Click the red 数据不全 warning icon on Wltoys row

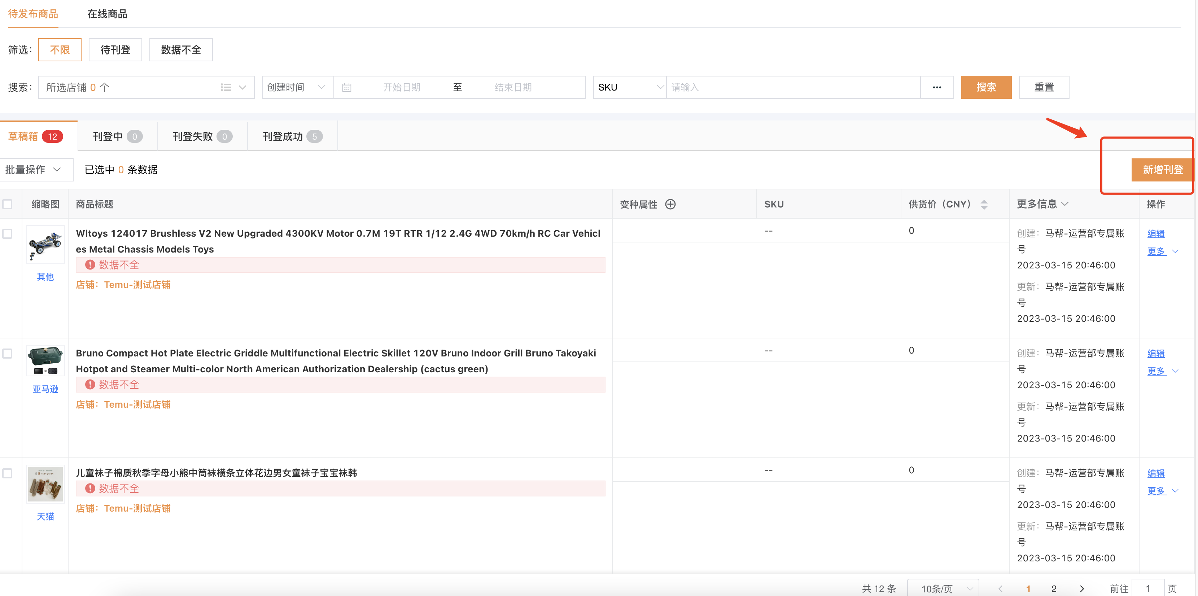(x=90, y=265)
